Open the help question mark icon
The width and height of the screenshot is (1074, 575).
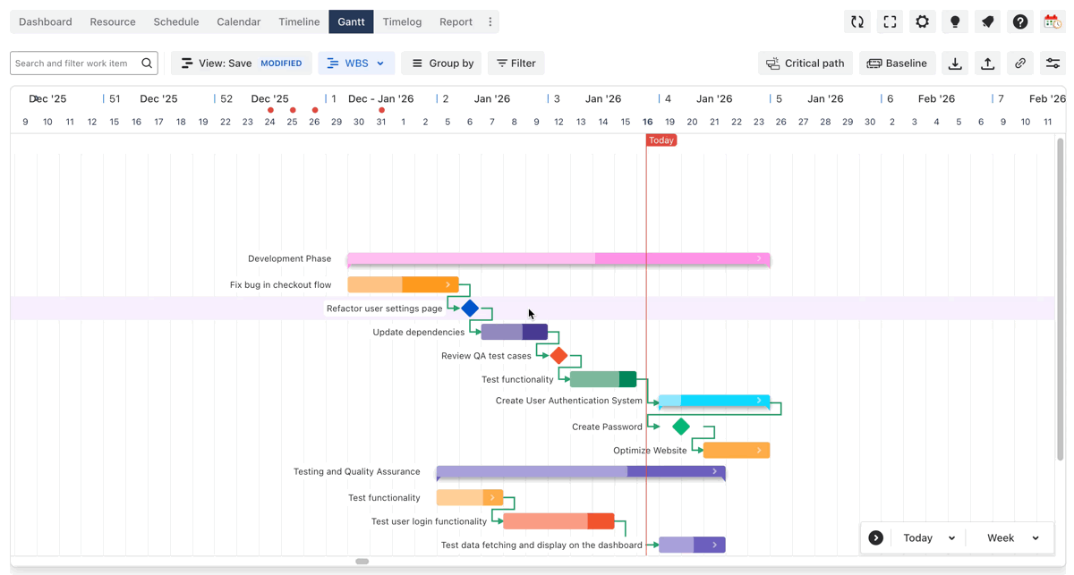[1020, 21]
